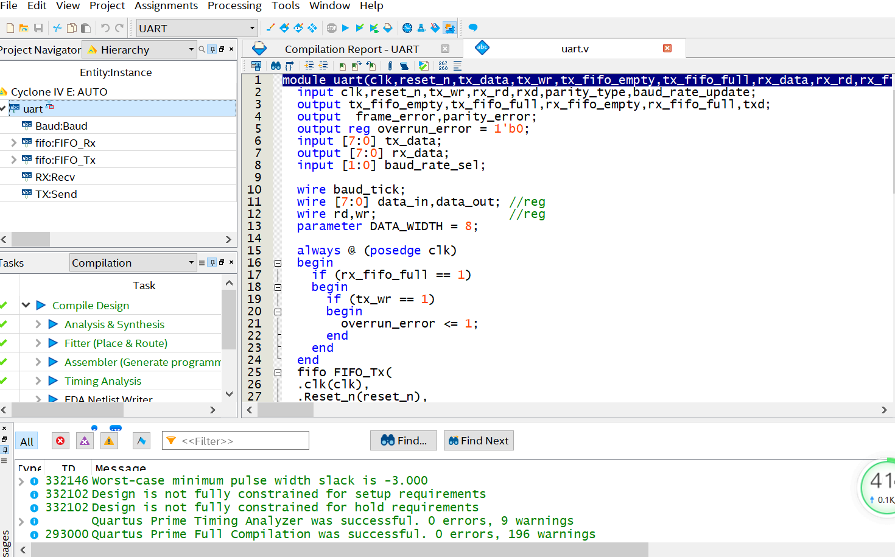Image resolution: width=895 pixels, height=557 pixels.
Task: Open the Assignments menu
Action: [x=166, y=5]
